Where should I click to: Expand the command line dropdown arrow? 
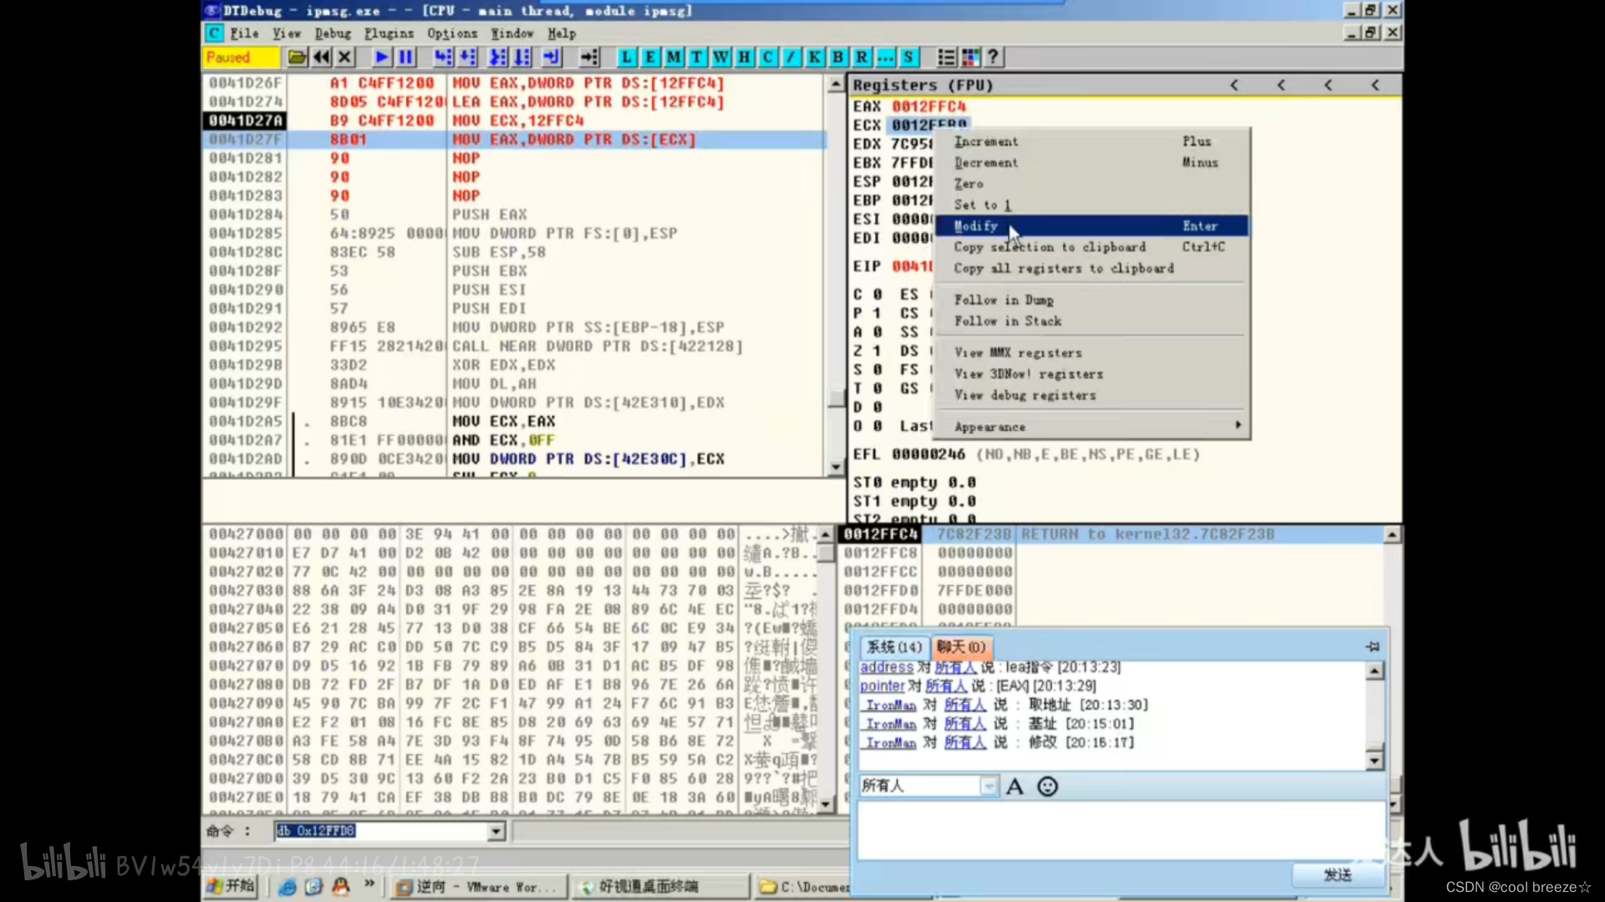tap(497, 831)
